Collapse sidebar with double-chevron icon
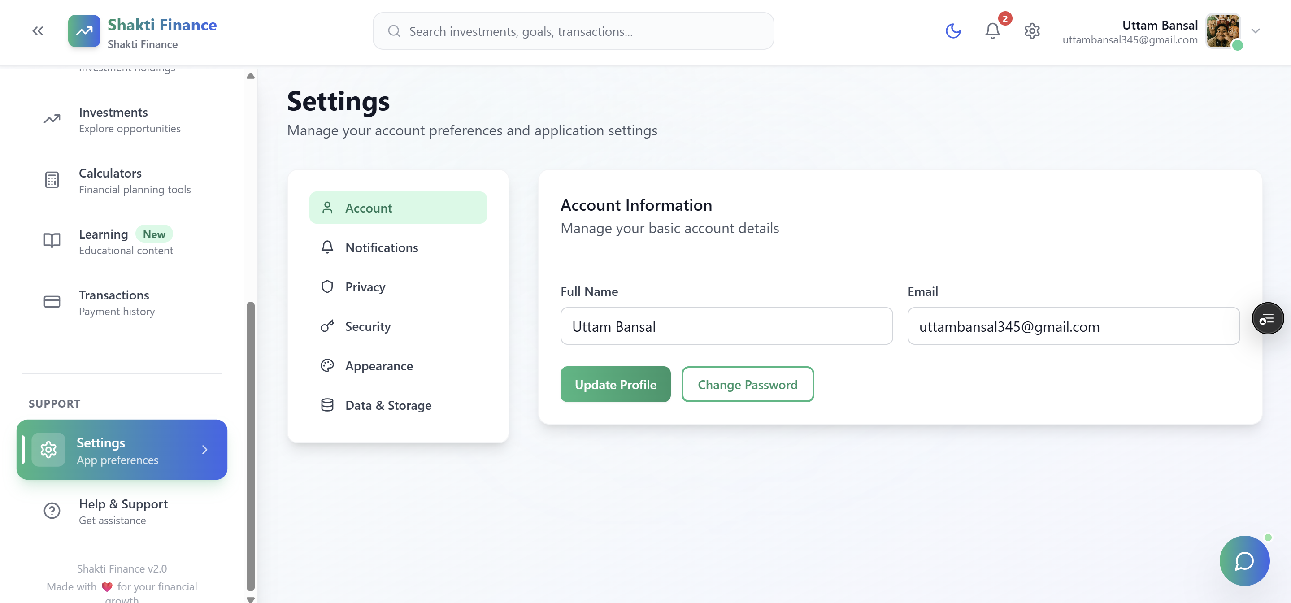Viewport: 1291px width, 603px height. tap(38, 31)
